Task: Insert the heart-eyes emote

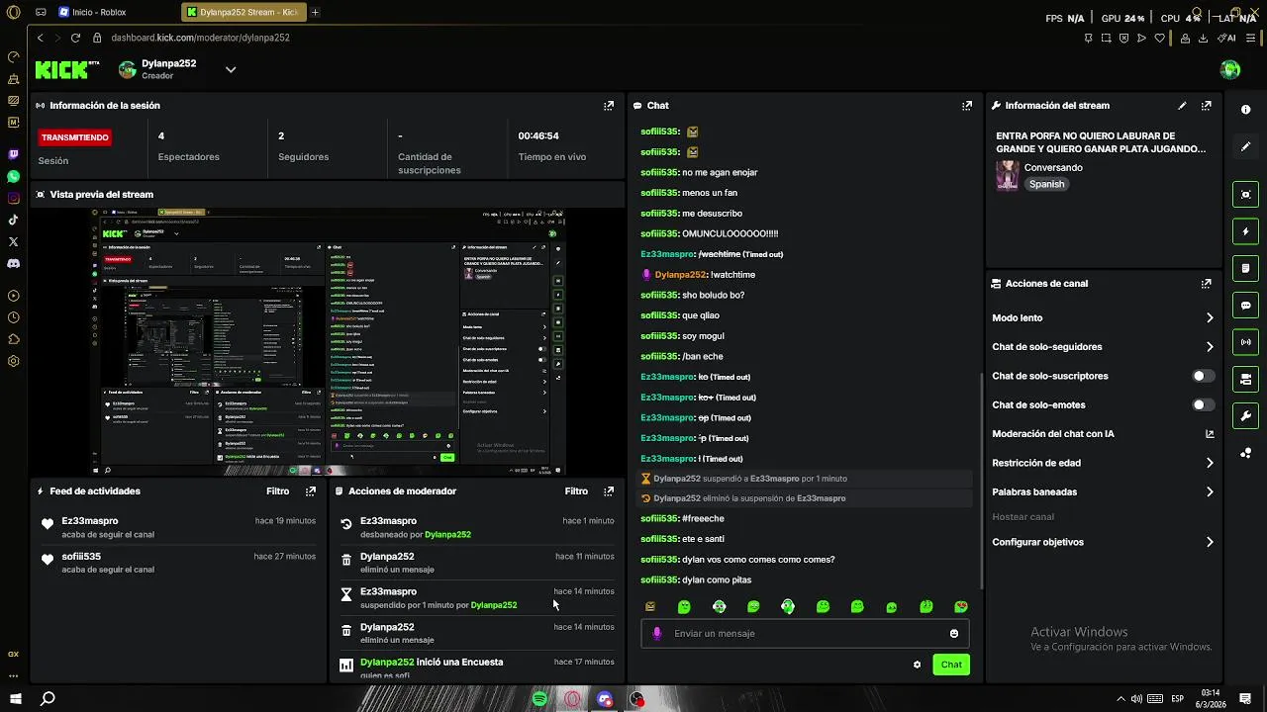Action: point(961,606)
